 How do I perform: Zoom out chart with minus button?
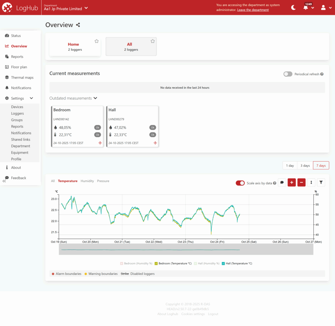[301, 182]
